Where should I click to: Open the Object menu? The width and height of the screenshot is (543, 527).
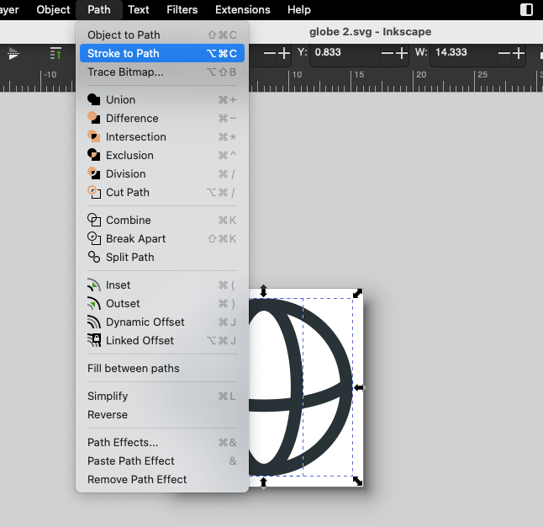[53, 10]
